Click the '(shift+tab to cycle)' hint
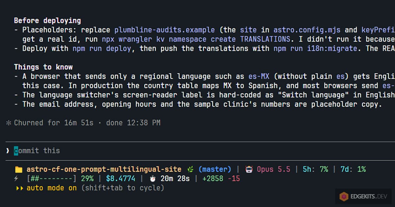The height and width of the screenshot is (207, 395). click(122, 188)
